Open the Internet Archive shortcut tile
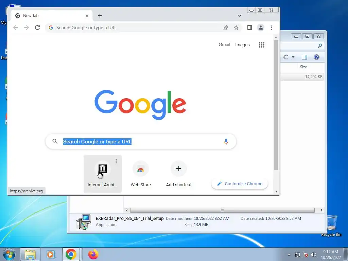The image size is (348, 261). (x=102, y=174)
